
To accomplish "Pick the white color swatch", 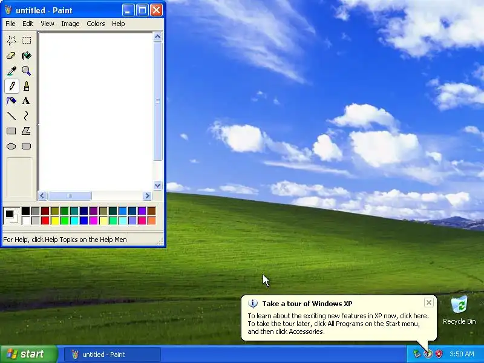I will tap(26, 220).
